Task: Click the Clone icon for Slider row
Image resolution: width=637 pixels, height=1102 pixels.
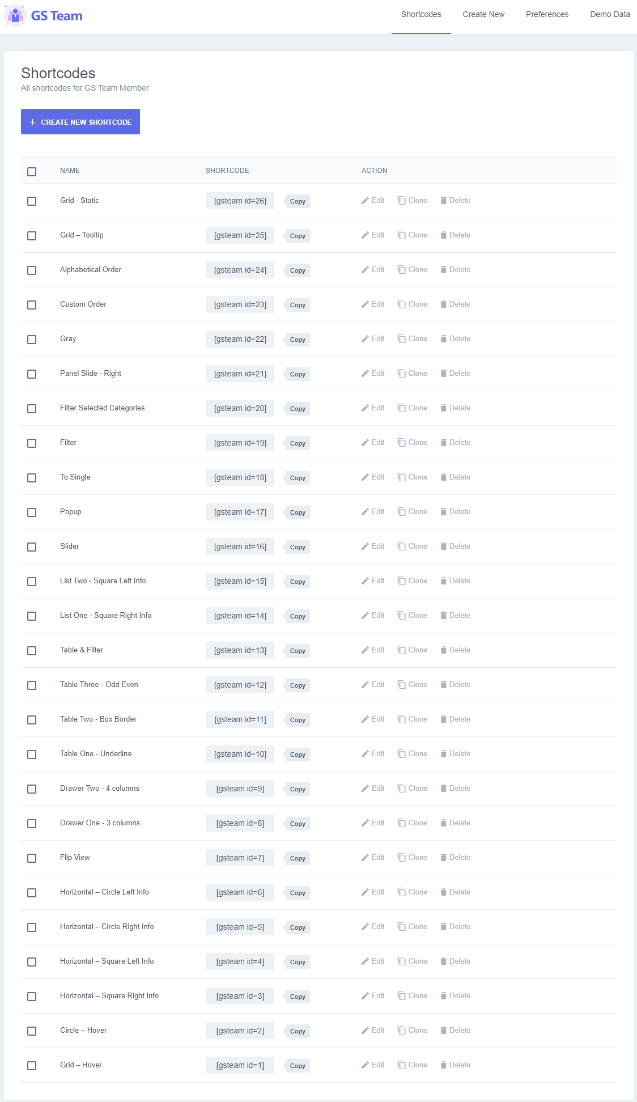Action: click(401, 546)
